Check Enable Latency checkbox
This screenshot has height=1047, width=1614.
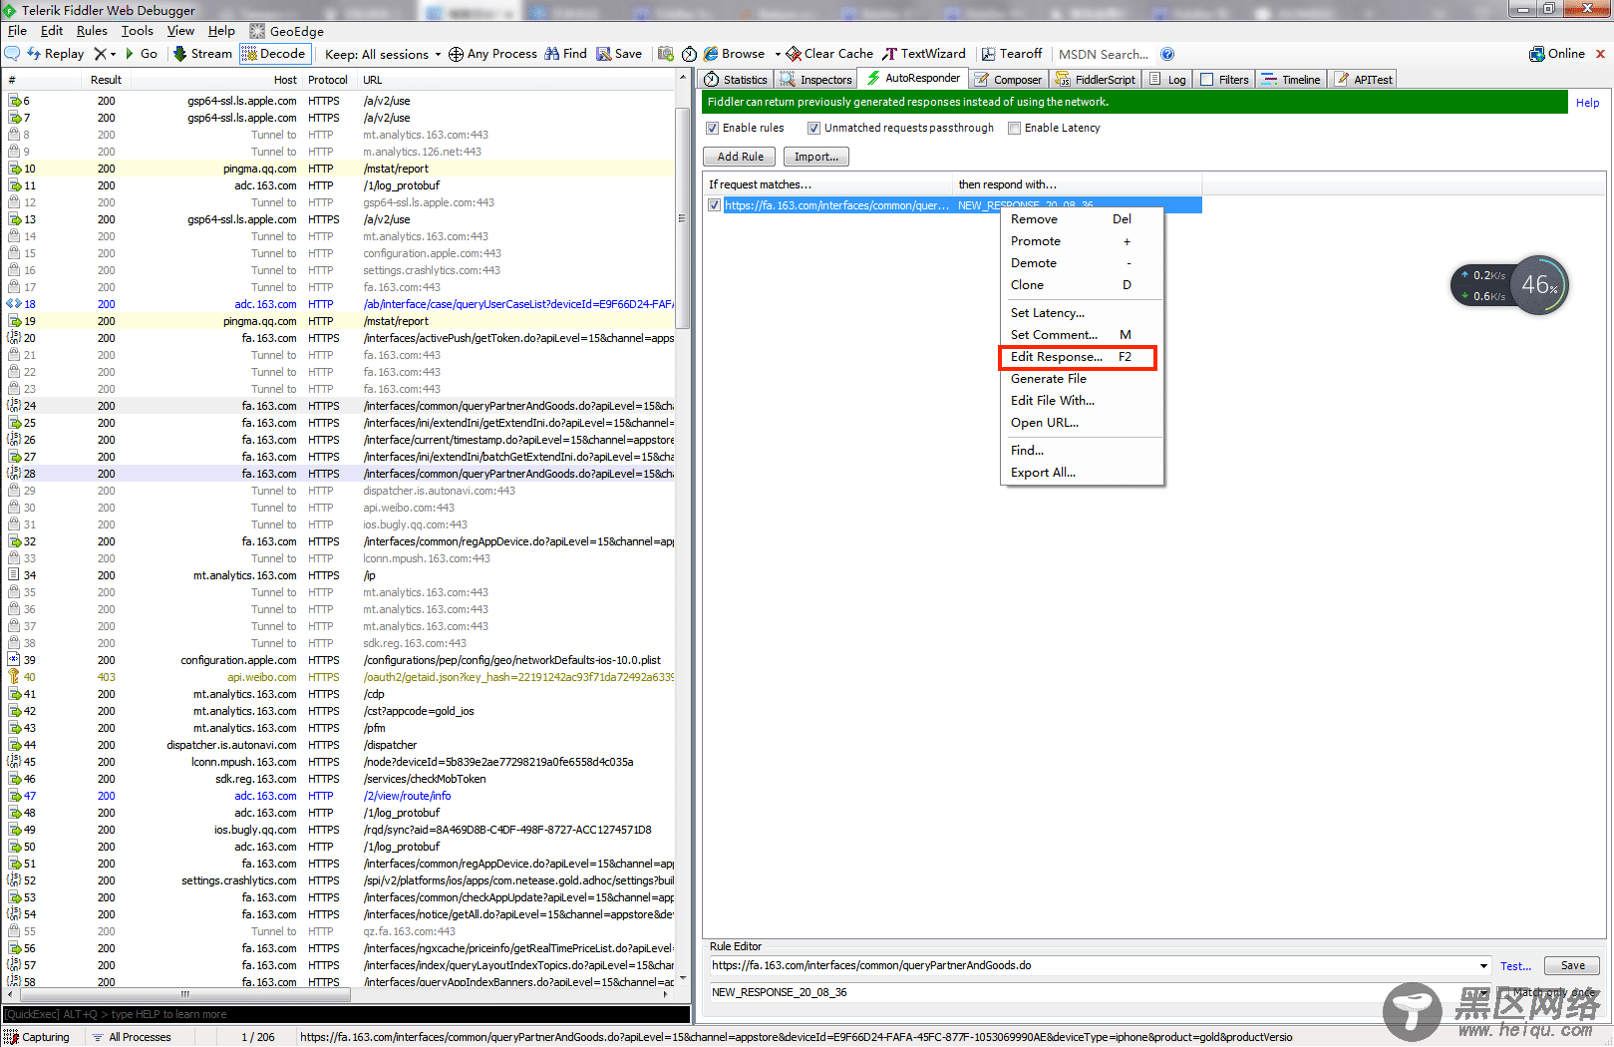click(x=1014, y=128)
